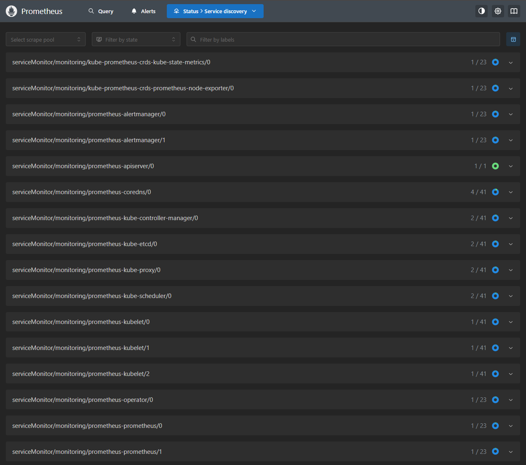Click pool name prometheus-kube-etcd/0
526x465 pixels.
coord(84,244)
